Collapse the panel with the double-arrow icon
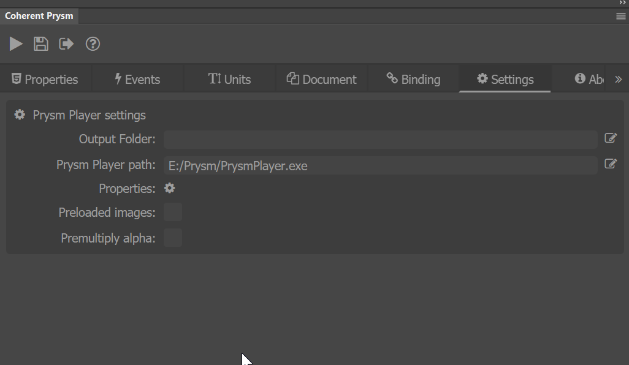Image resolution: width=629 pixels, height=365 pixels. pyautogui.click(x=623, y=3)
